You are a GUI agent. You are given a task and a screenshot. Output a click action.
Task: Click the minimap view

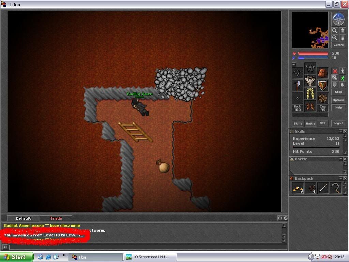(x=310, y=30)
